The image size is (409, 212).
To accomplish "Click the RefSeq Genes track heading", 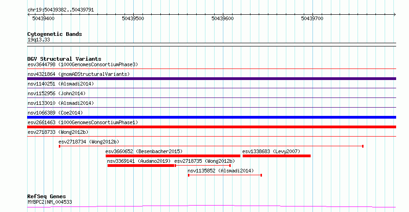I will point(47,196).
